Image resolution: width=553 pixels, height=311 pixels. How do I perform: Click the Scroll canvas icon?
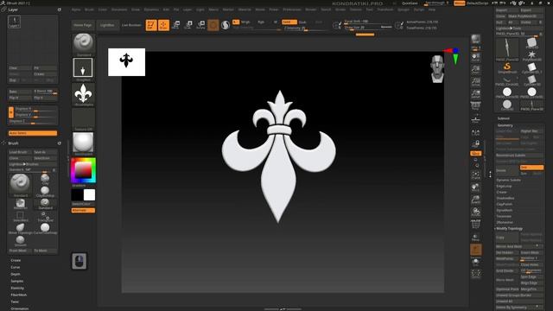[x=476, y=57]
